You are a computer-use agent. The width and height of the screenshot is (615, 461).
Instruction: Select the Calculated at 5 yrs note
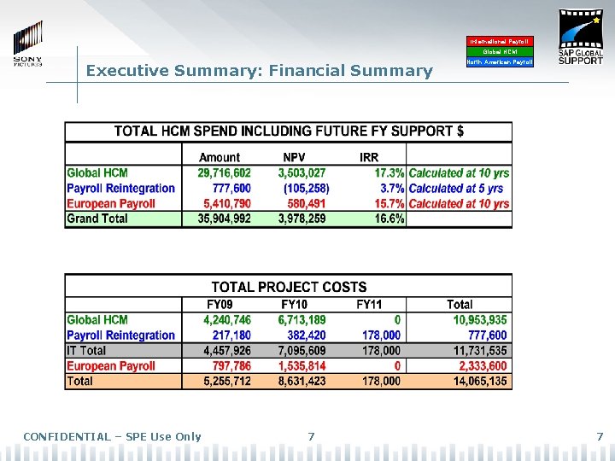pyautogui.click(x=456, y=189)
